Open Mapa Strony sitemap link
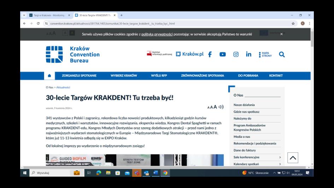This screenshot has width=334, height=188. 265,54
